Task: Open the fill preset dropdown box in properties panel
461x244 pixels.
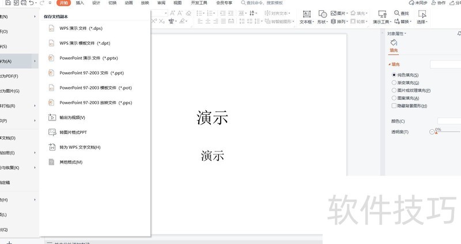Action: pyautogui.click(x=445, y=64)
